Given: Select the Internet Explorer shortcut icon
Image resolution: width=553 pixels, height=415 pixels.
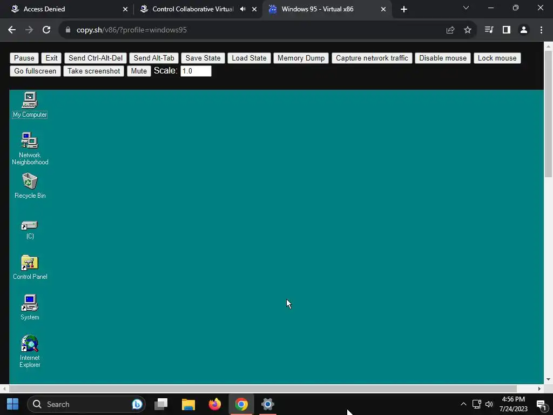Looking at the screenshot, I should click(30, 351).
